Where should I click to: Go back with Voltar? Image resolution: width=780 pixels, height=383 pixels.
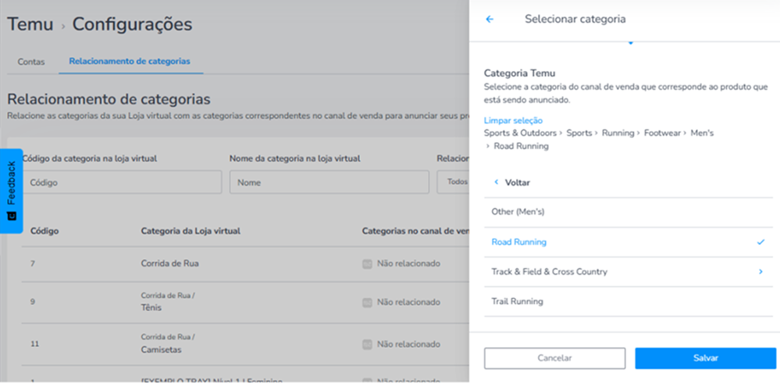coord(518,183)
